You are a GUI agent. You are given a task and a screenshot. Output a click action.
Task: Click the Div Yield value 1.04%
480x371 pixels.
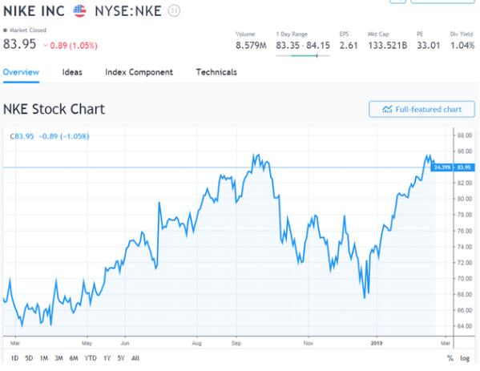click(462, 46)
